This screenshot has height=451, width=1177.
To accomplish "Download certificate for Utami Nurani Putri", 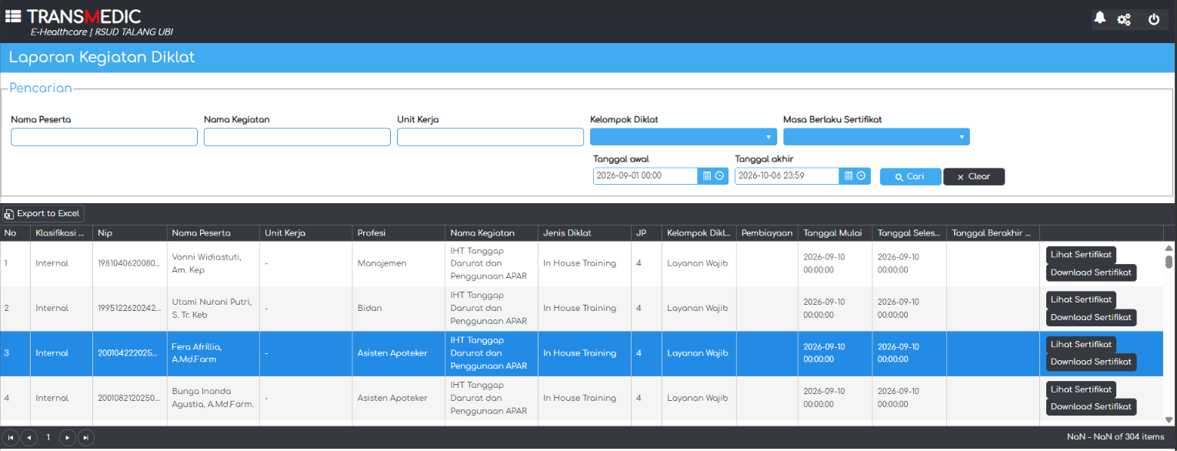I will tap(1091, 317).
